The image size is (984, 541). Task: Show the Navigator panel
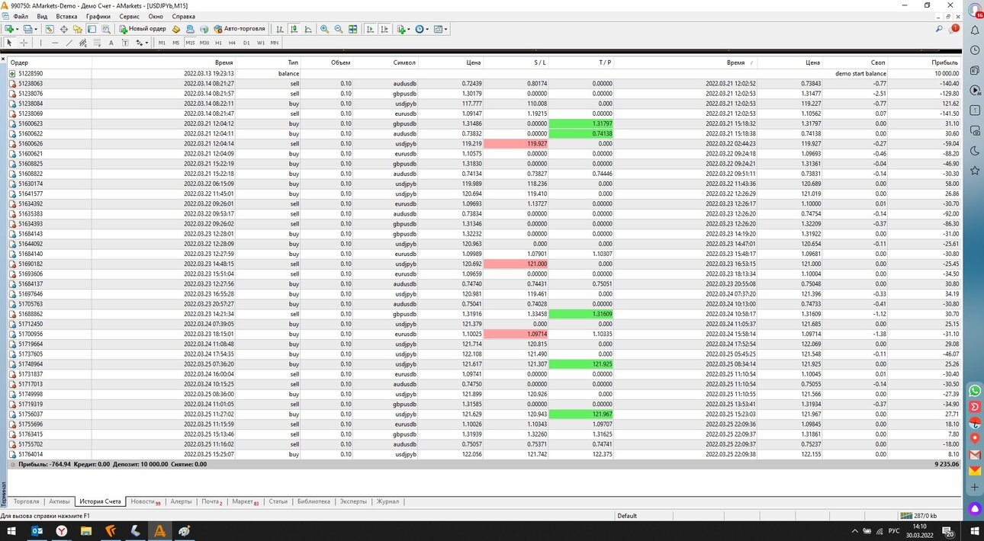pos(77,29)
